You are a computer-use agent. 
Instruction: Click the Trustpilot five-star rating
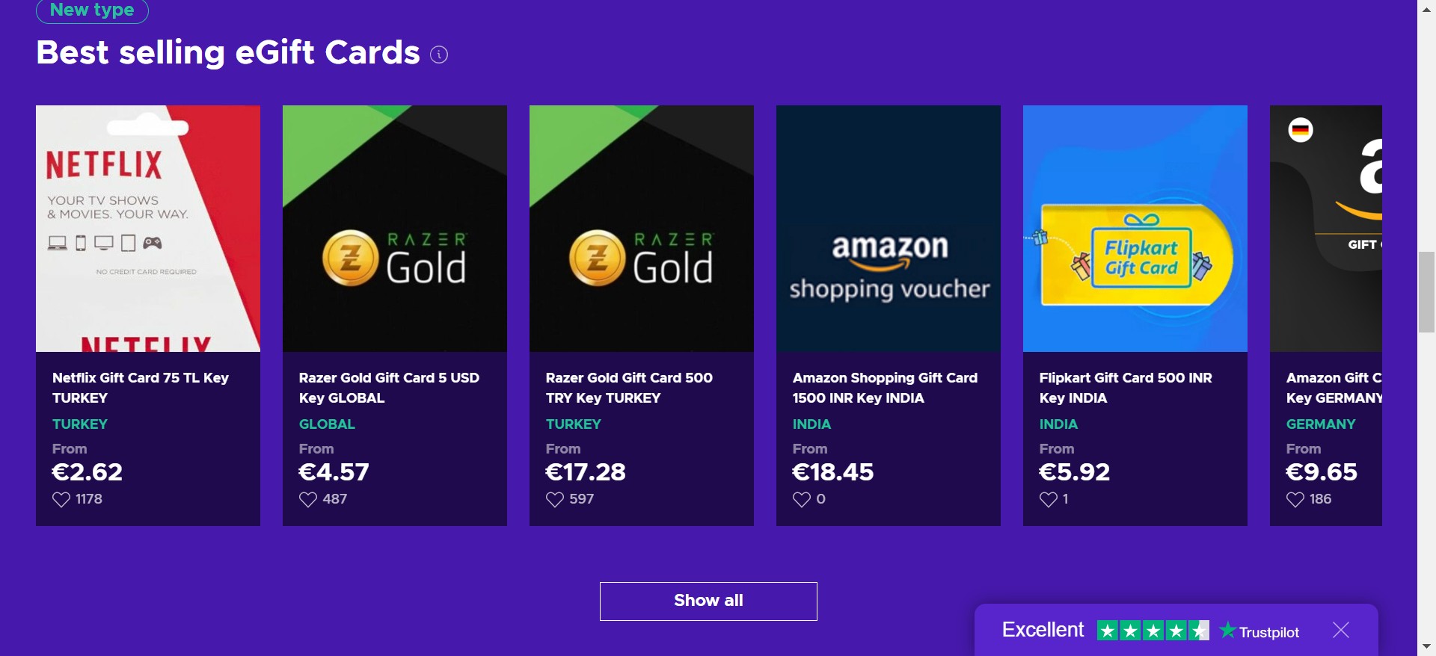point(1153,631)
